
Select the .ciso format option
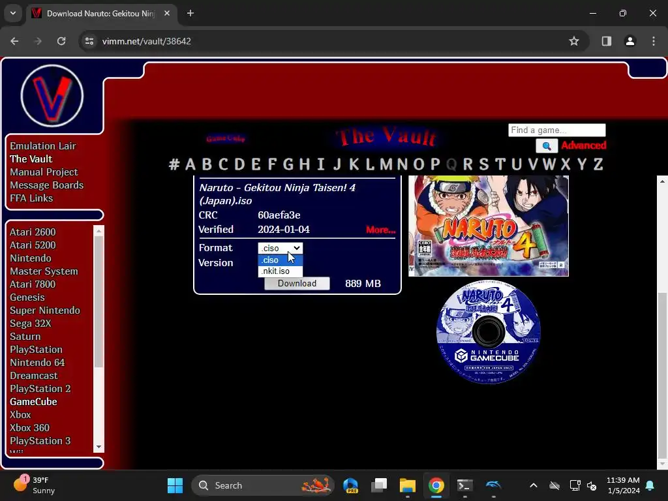click(281, 260)
